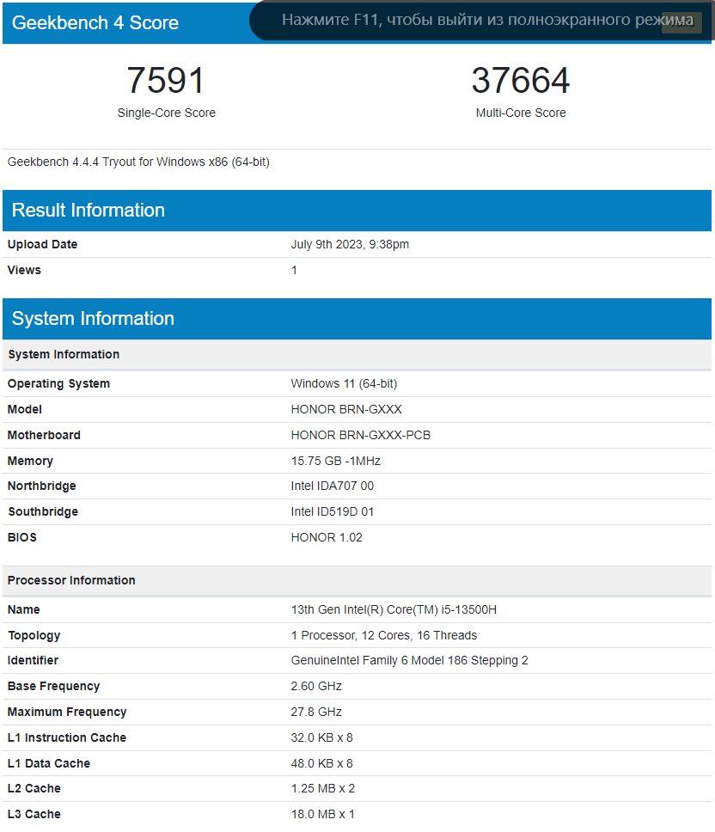The image size is (715, 832).
Task: Click the Geekbench 4.4.4 Tryout version text
Action: point(138,162)
